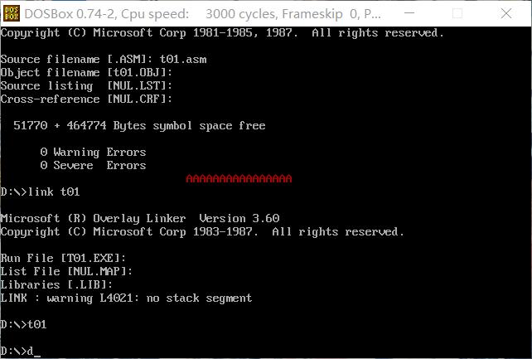Click the 'Bytes symbol space free' line

point(139,126)
